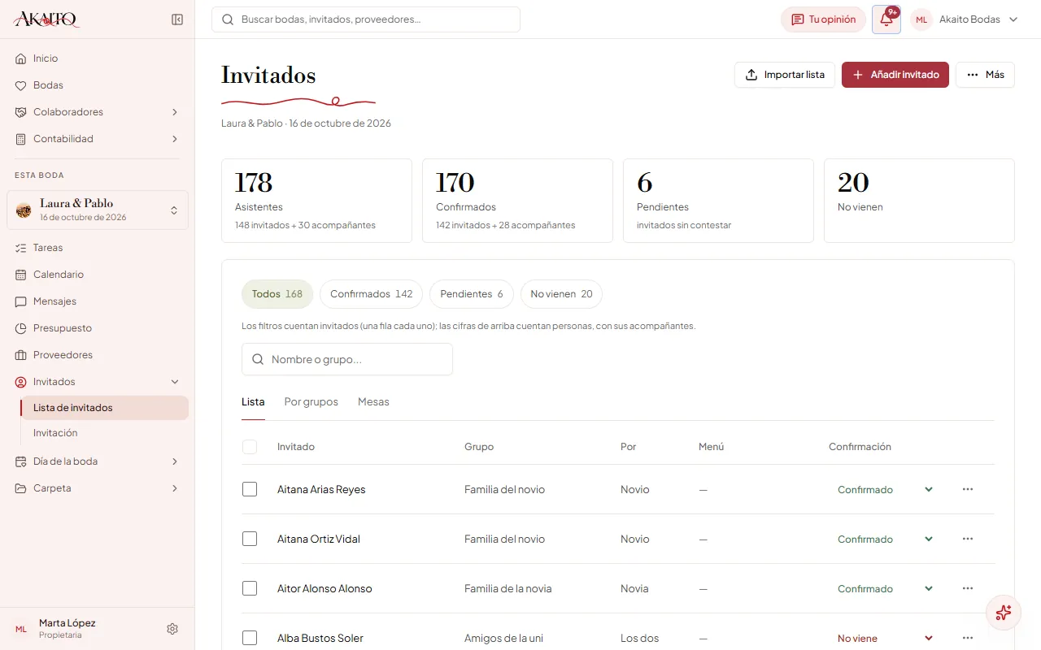Filter by Pendientes 6

pos(472,294)
